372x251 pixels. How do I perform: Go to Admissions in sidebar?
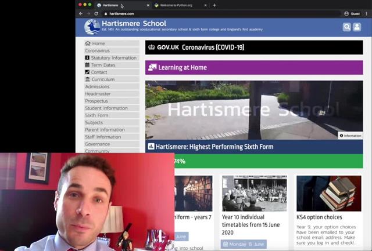tap(112, 86)
